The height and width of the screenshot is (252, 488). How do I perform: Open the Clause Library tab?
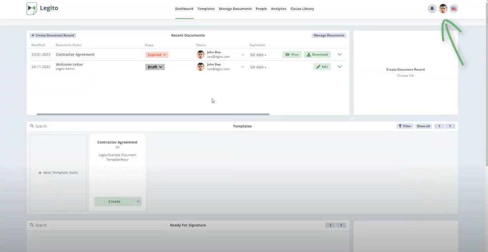click(302, 9)
